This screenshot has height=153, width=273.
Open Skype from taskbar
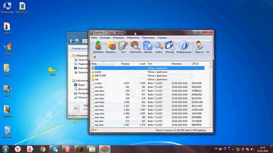pos(55,149)
